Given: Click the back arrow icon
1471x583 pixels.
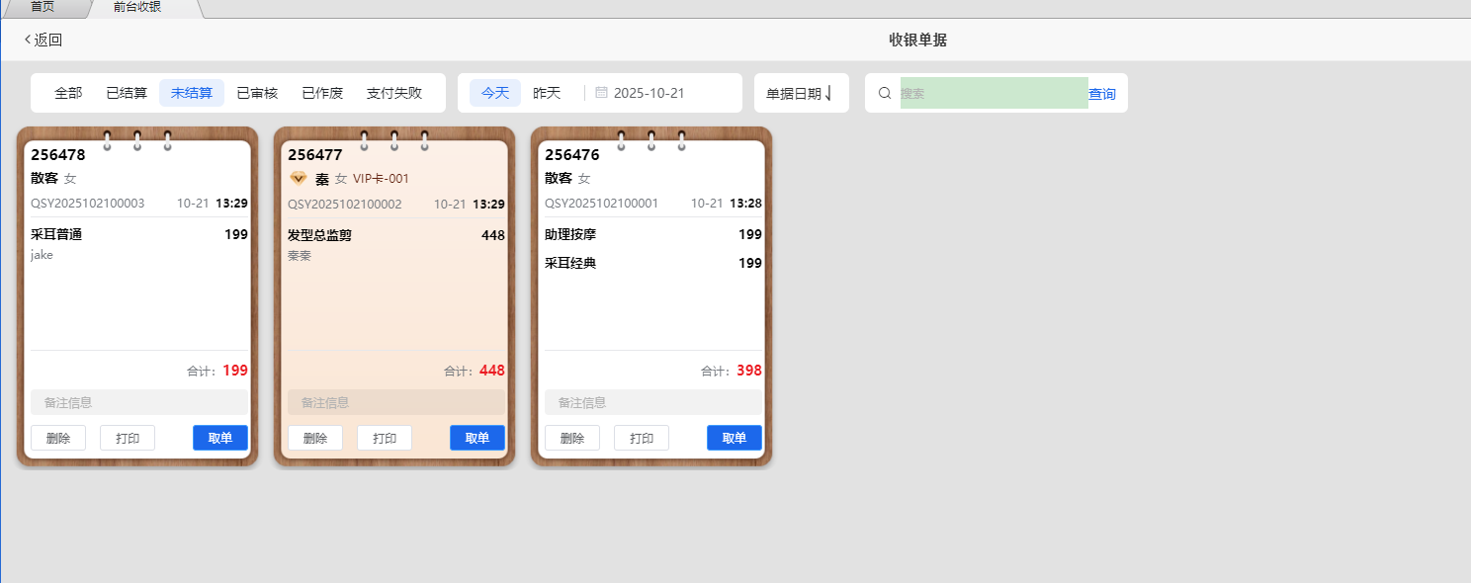Looking at the screenshot, I should (28, 40).
